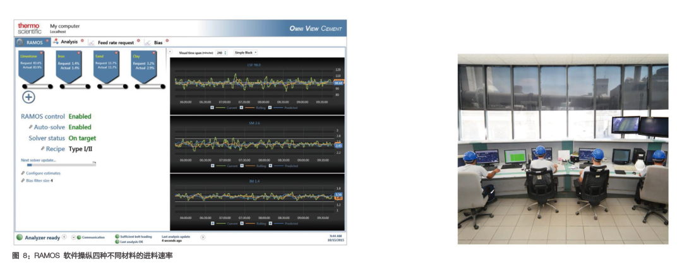Click the LSF 98.0 chart title
Image resolution: width=682 pixels, height=270 pixels.
pos(254,65)
